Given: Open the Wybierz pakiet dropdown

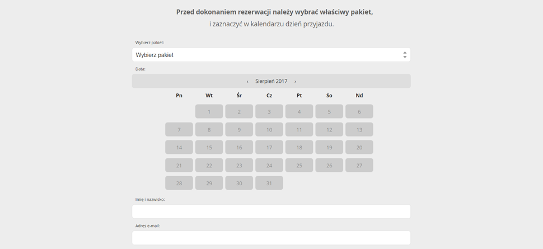Looking at the screenshot, I should [x=271, y=55].
